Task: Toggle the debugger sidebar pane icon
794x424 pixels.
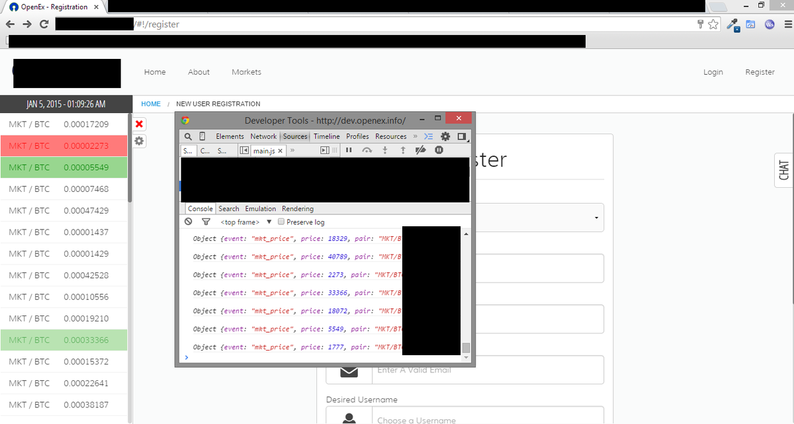Action: [324, 151]
